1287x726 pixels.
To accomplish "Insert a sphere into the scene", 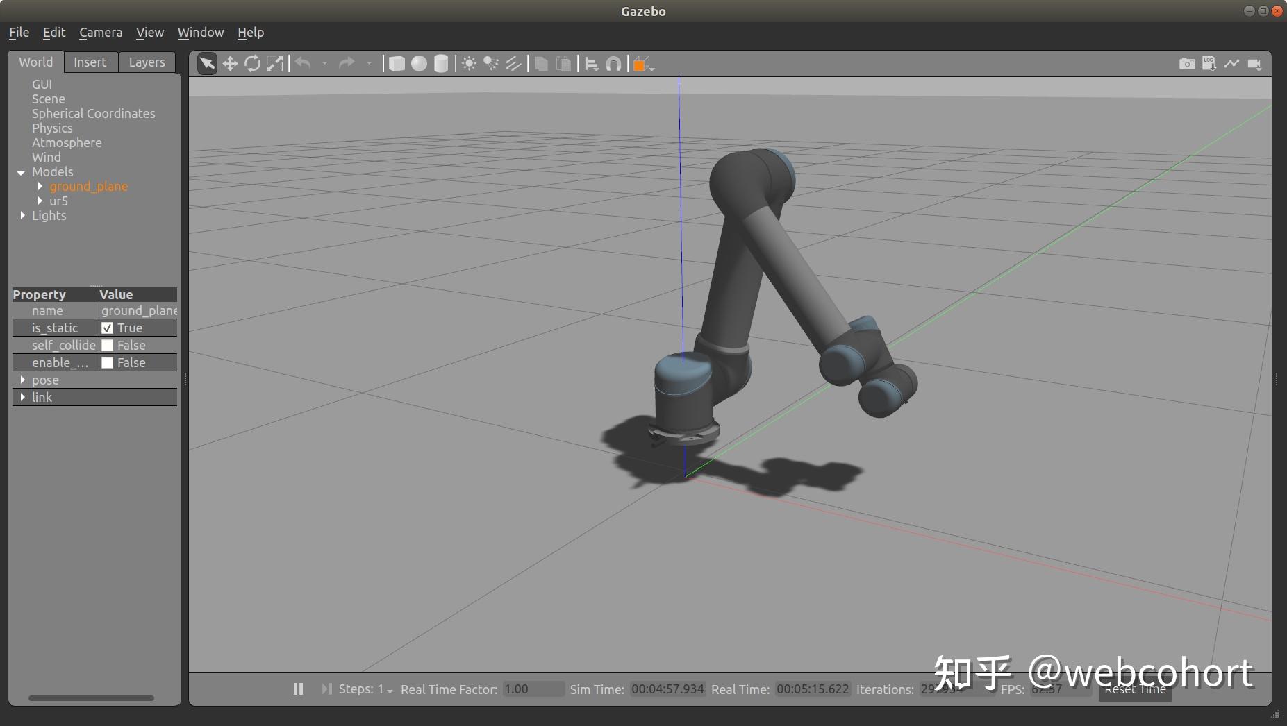I will click(418, 63).
